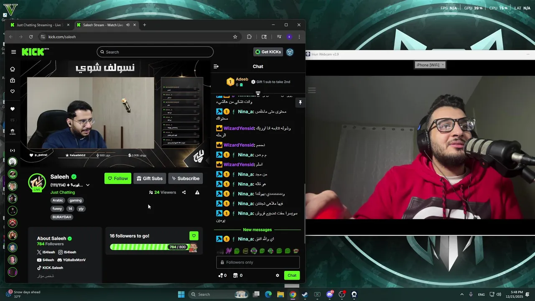
Task: Open Browse icon in Kick sidebar
Action: point(13,80)
